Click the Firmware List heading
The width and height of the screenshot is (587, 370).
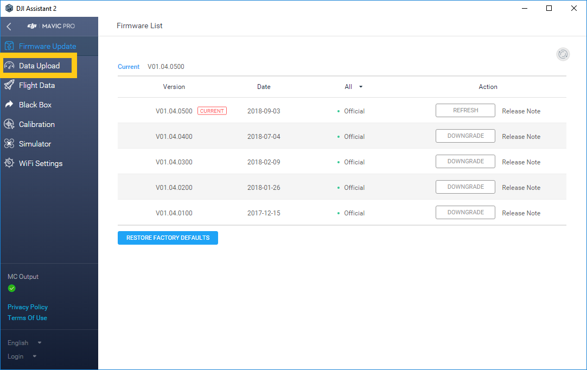[x=139, y=25]
